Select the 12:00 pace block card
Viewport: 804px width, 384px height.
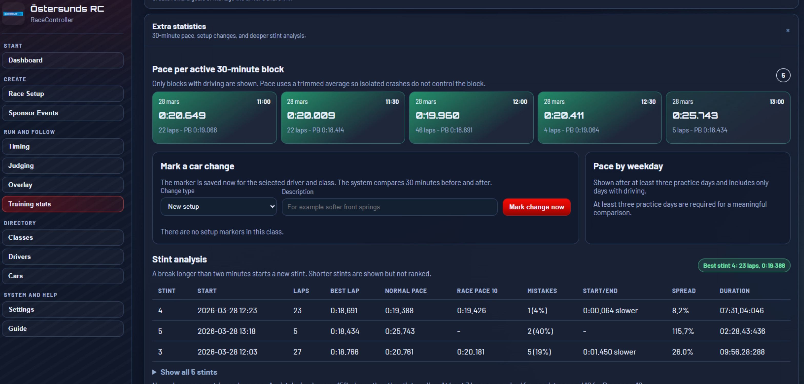pyautogui.click(x=471, y=118)
